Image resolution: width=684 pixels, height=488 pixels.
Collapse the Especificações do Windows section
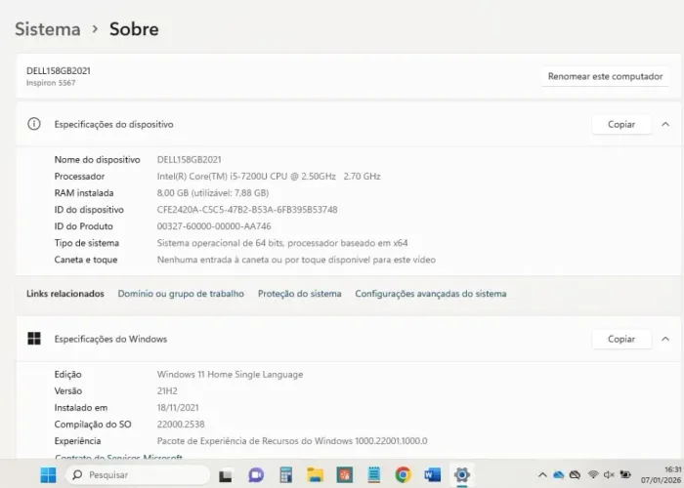pos(665,339)
